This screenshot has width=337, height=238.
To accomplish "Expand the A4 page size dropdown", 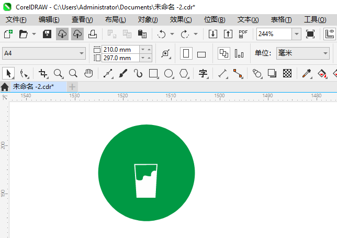I will point(82,53).
